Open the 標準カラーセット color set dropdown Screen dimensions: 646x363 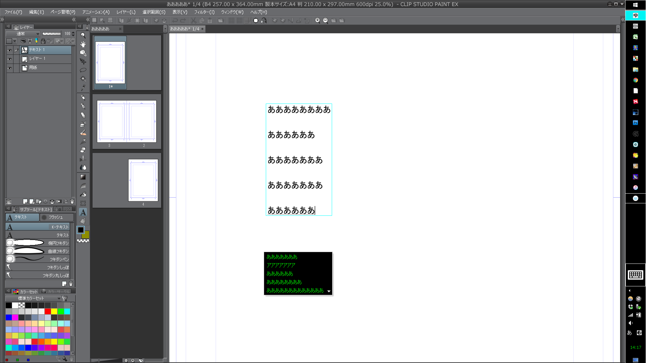(x=33, y=298)
